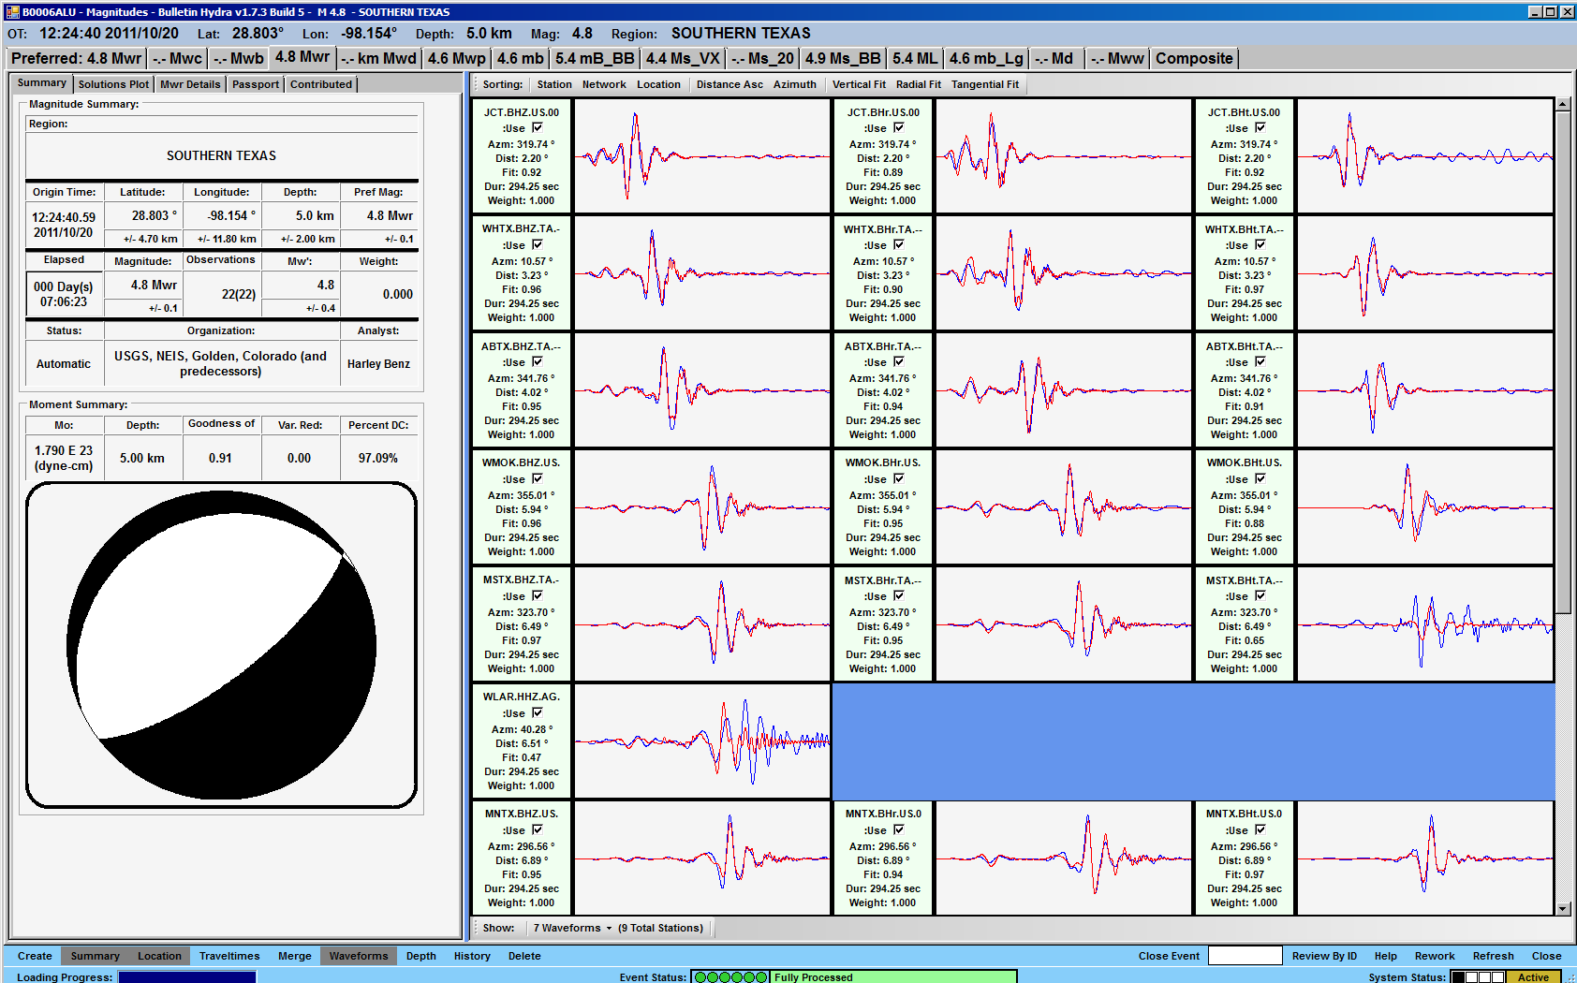
Task: Click Delete in the bottom toolbar
Action: [x=524, y=956]
